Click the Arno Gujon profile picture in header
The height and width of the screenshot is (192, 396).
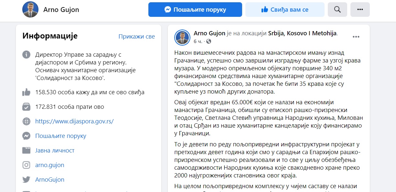click(30, 9)
